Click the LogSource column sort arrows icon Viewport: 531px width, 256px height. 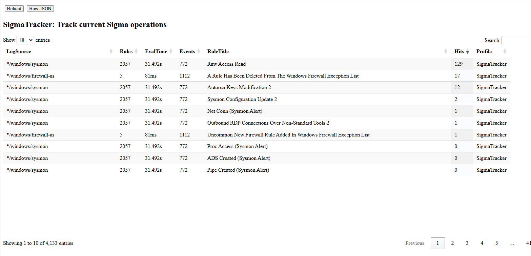[111, 51]
